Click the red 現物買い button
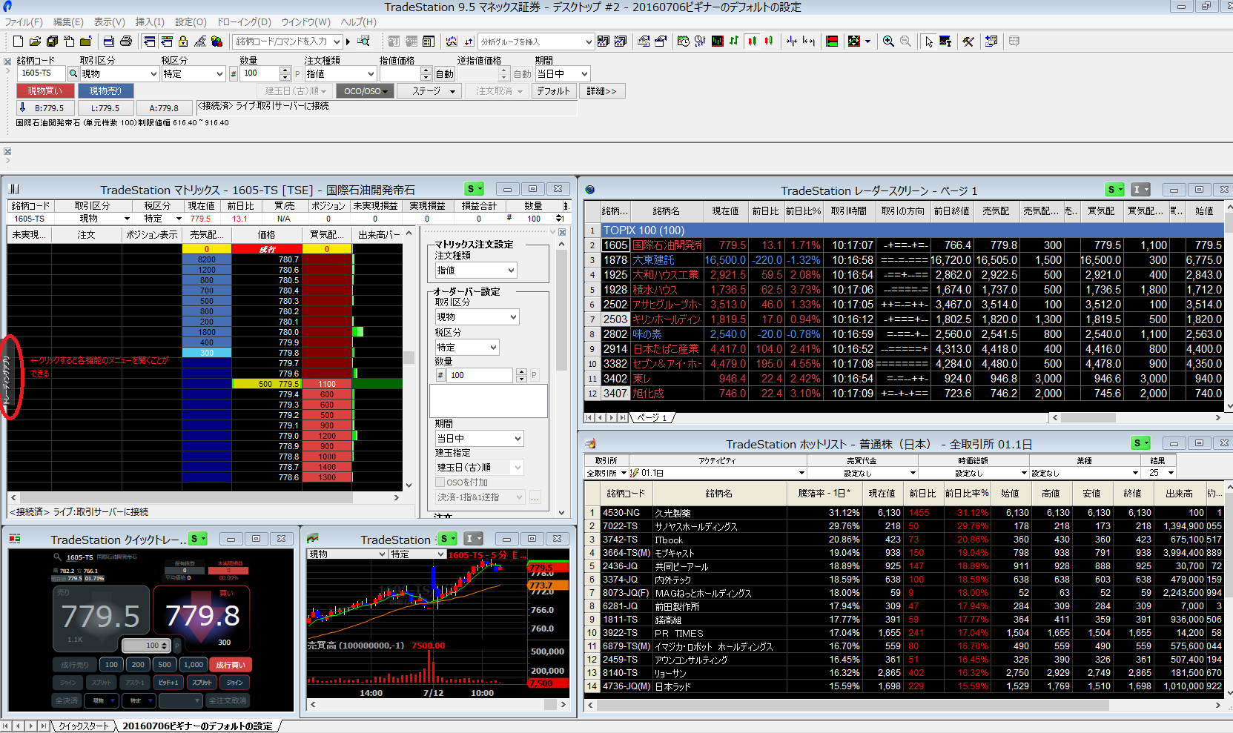Image resolution: width=1233 pixels, height=733 pixels. coord(45,91)
